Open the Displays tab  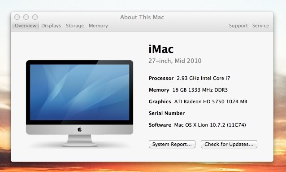[x=51, y=26]
